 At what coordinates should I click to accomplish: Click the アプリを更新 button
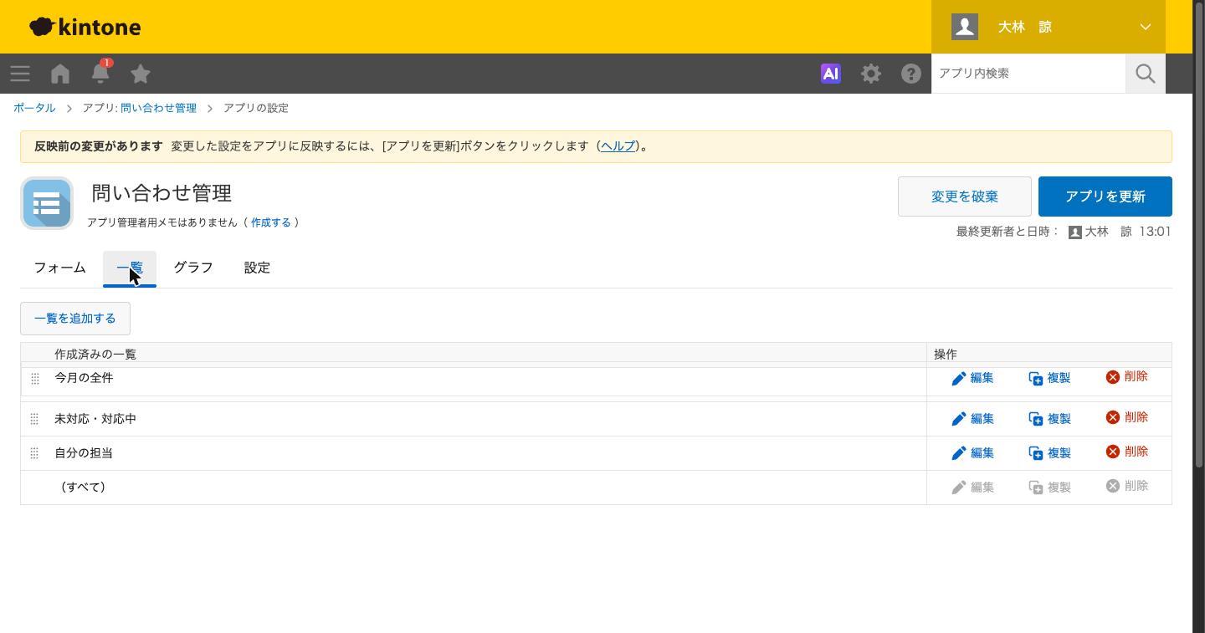pyautogui.click(x=1105, y=197)
